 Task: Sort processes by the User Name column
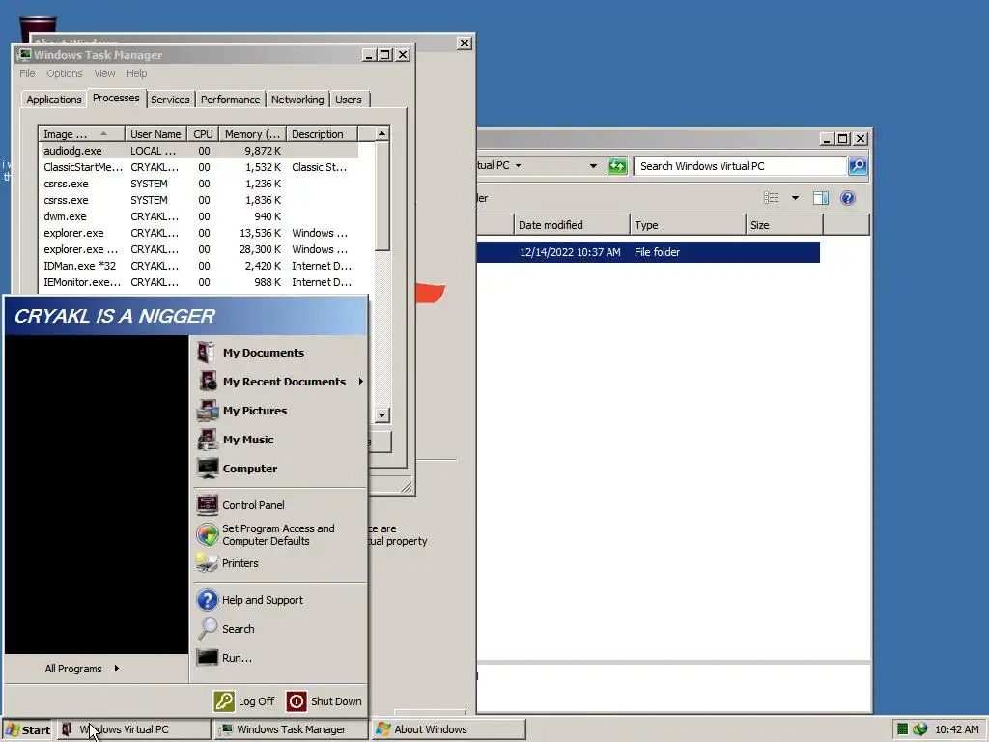[155, 133]
